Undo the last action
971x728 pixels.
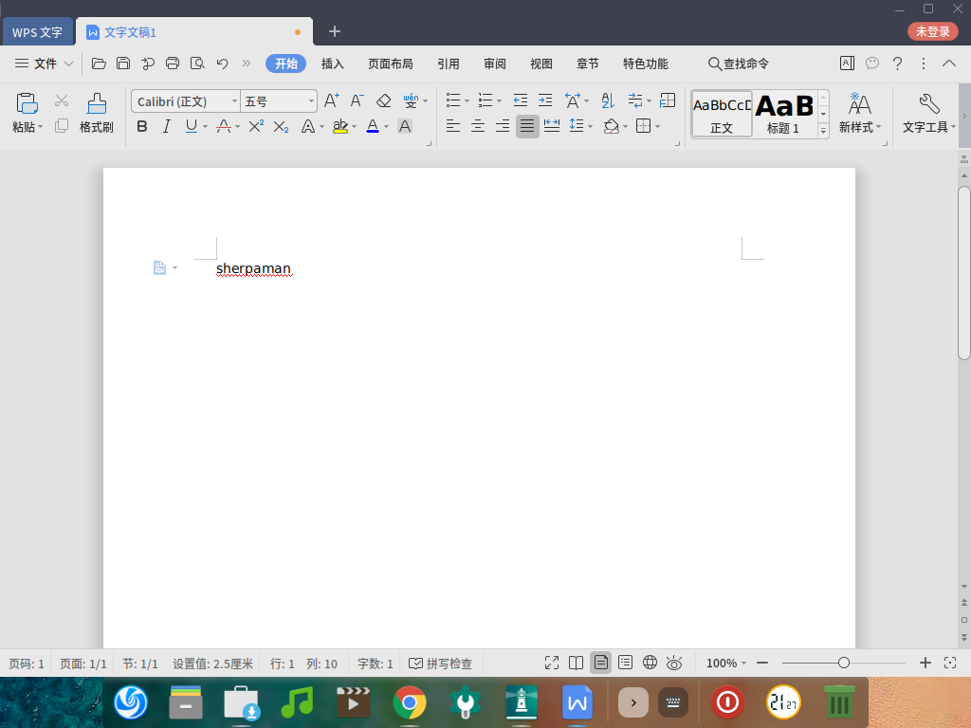222,64
